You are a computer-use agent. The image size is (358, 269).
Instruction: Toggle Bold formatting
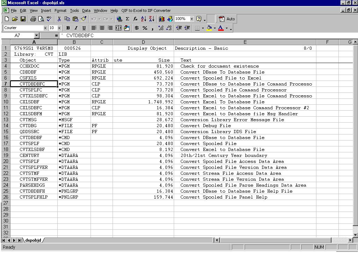[x=68, y=28]
